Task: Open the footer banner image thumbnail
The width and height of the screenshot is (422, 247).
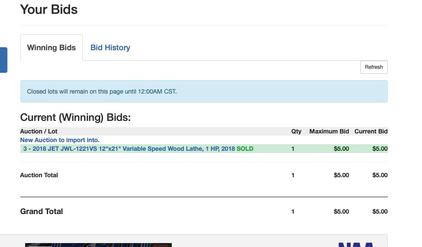Action: (x=98, y=245)
